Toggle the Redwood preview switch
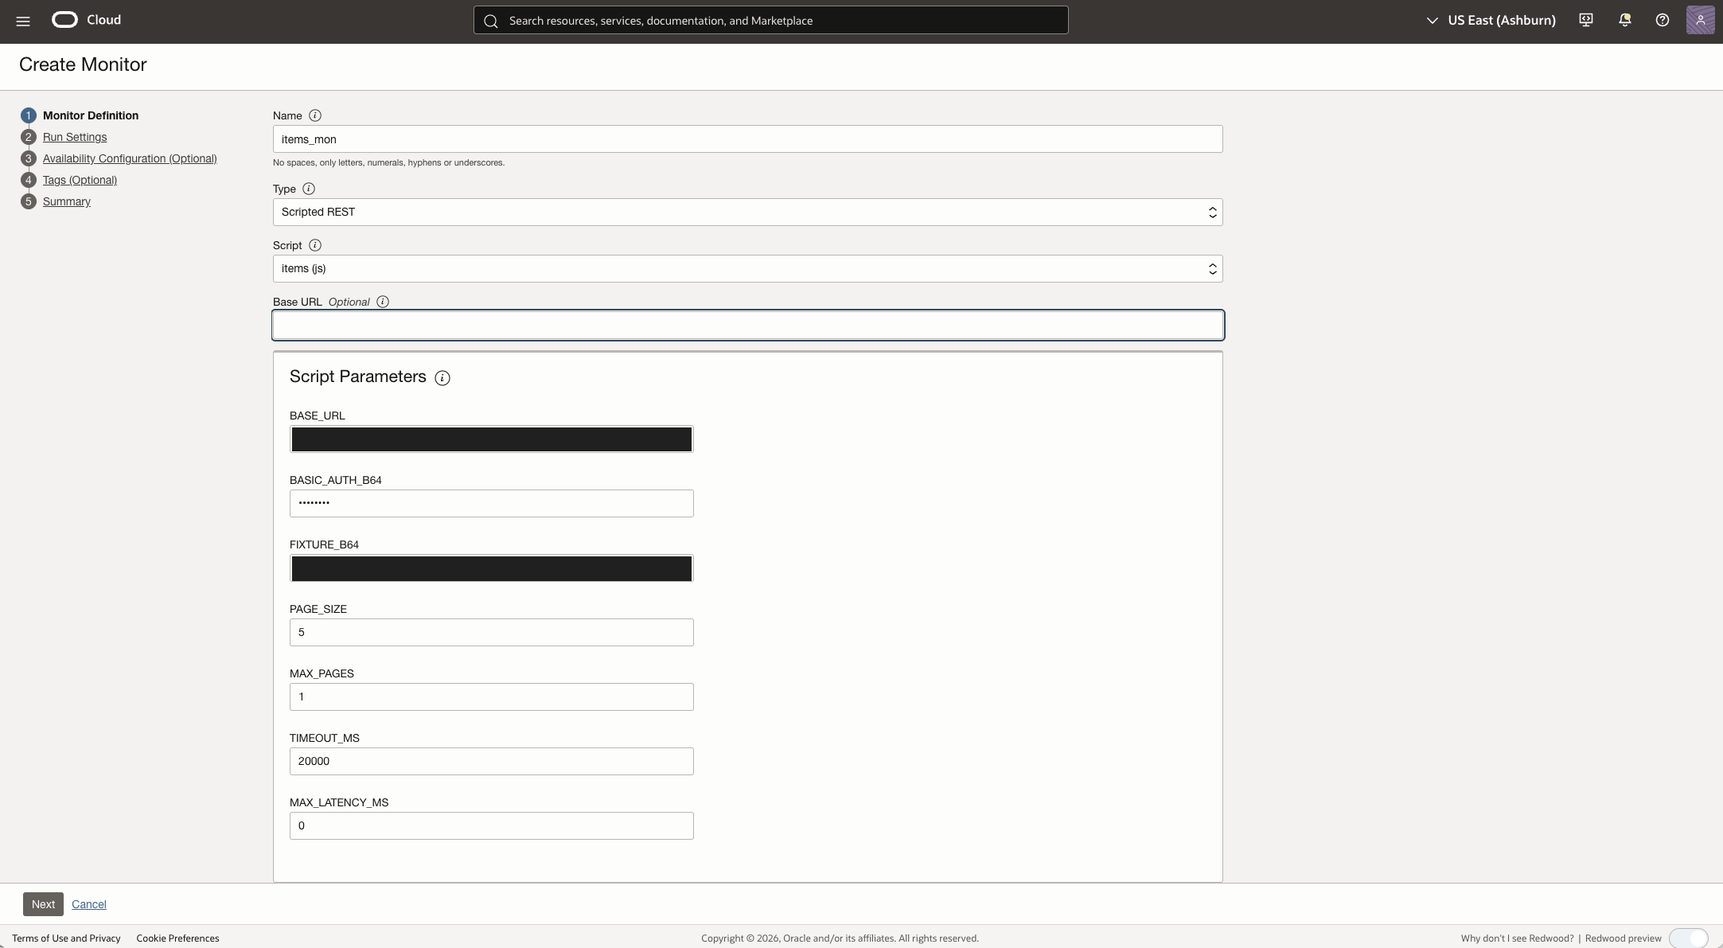Viewport: 1723px width, 948px height. (1688, 938)
